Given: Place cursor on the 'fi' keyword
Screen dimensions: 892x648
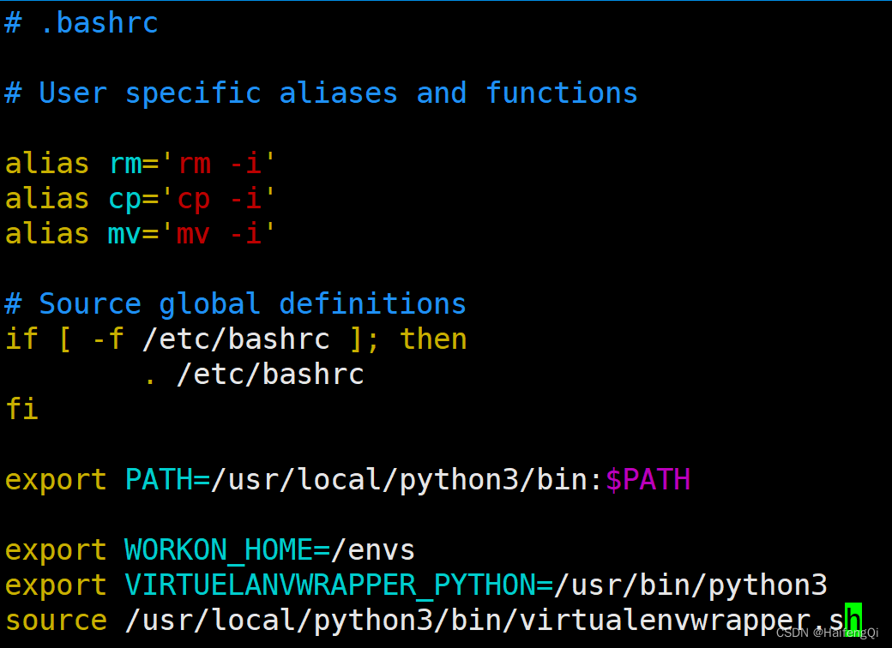Looking at the screenshot, I should click(x=21, y=409).
